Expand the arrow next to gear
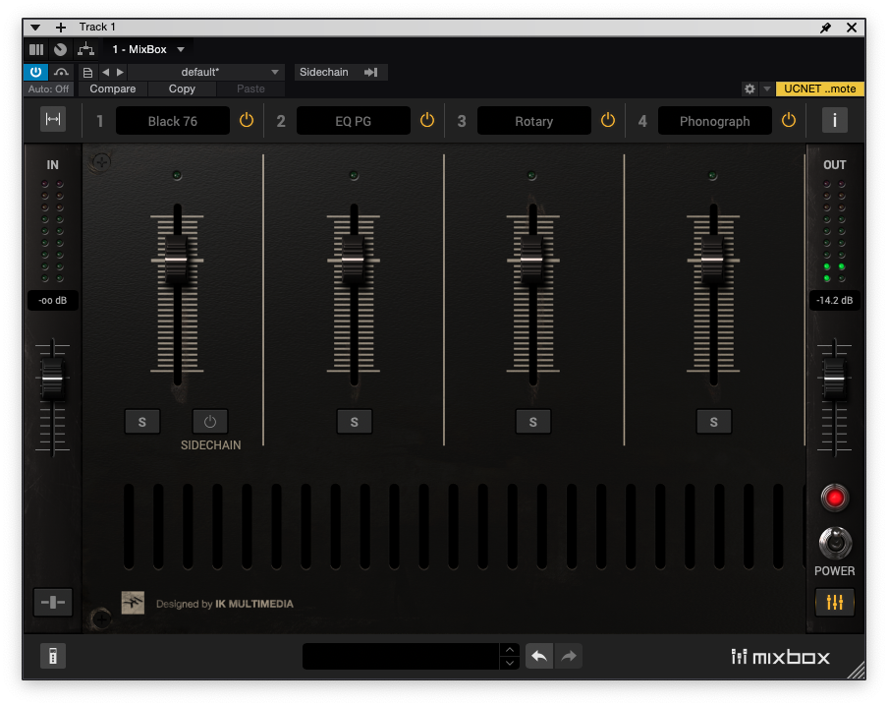 click(x=767, y=89)
